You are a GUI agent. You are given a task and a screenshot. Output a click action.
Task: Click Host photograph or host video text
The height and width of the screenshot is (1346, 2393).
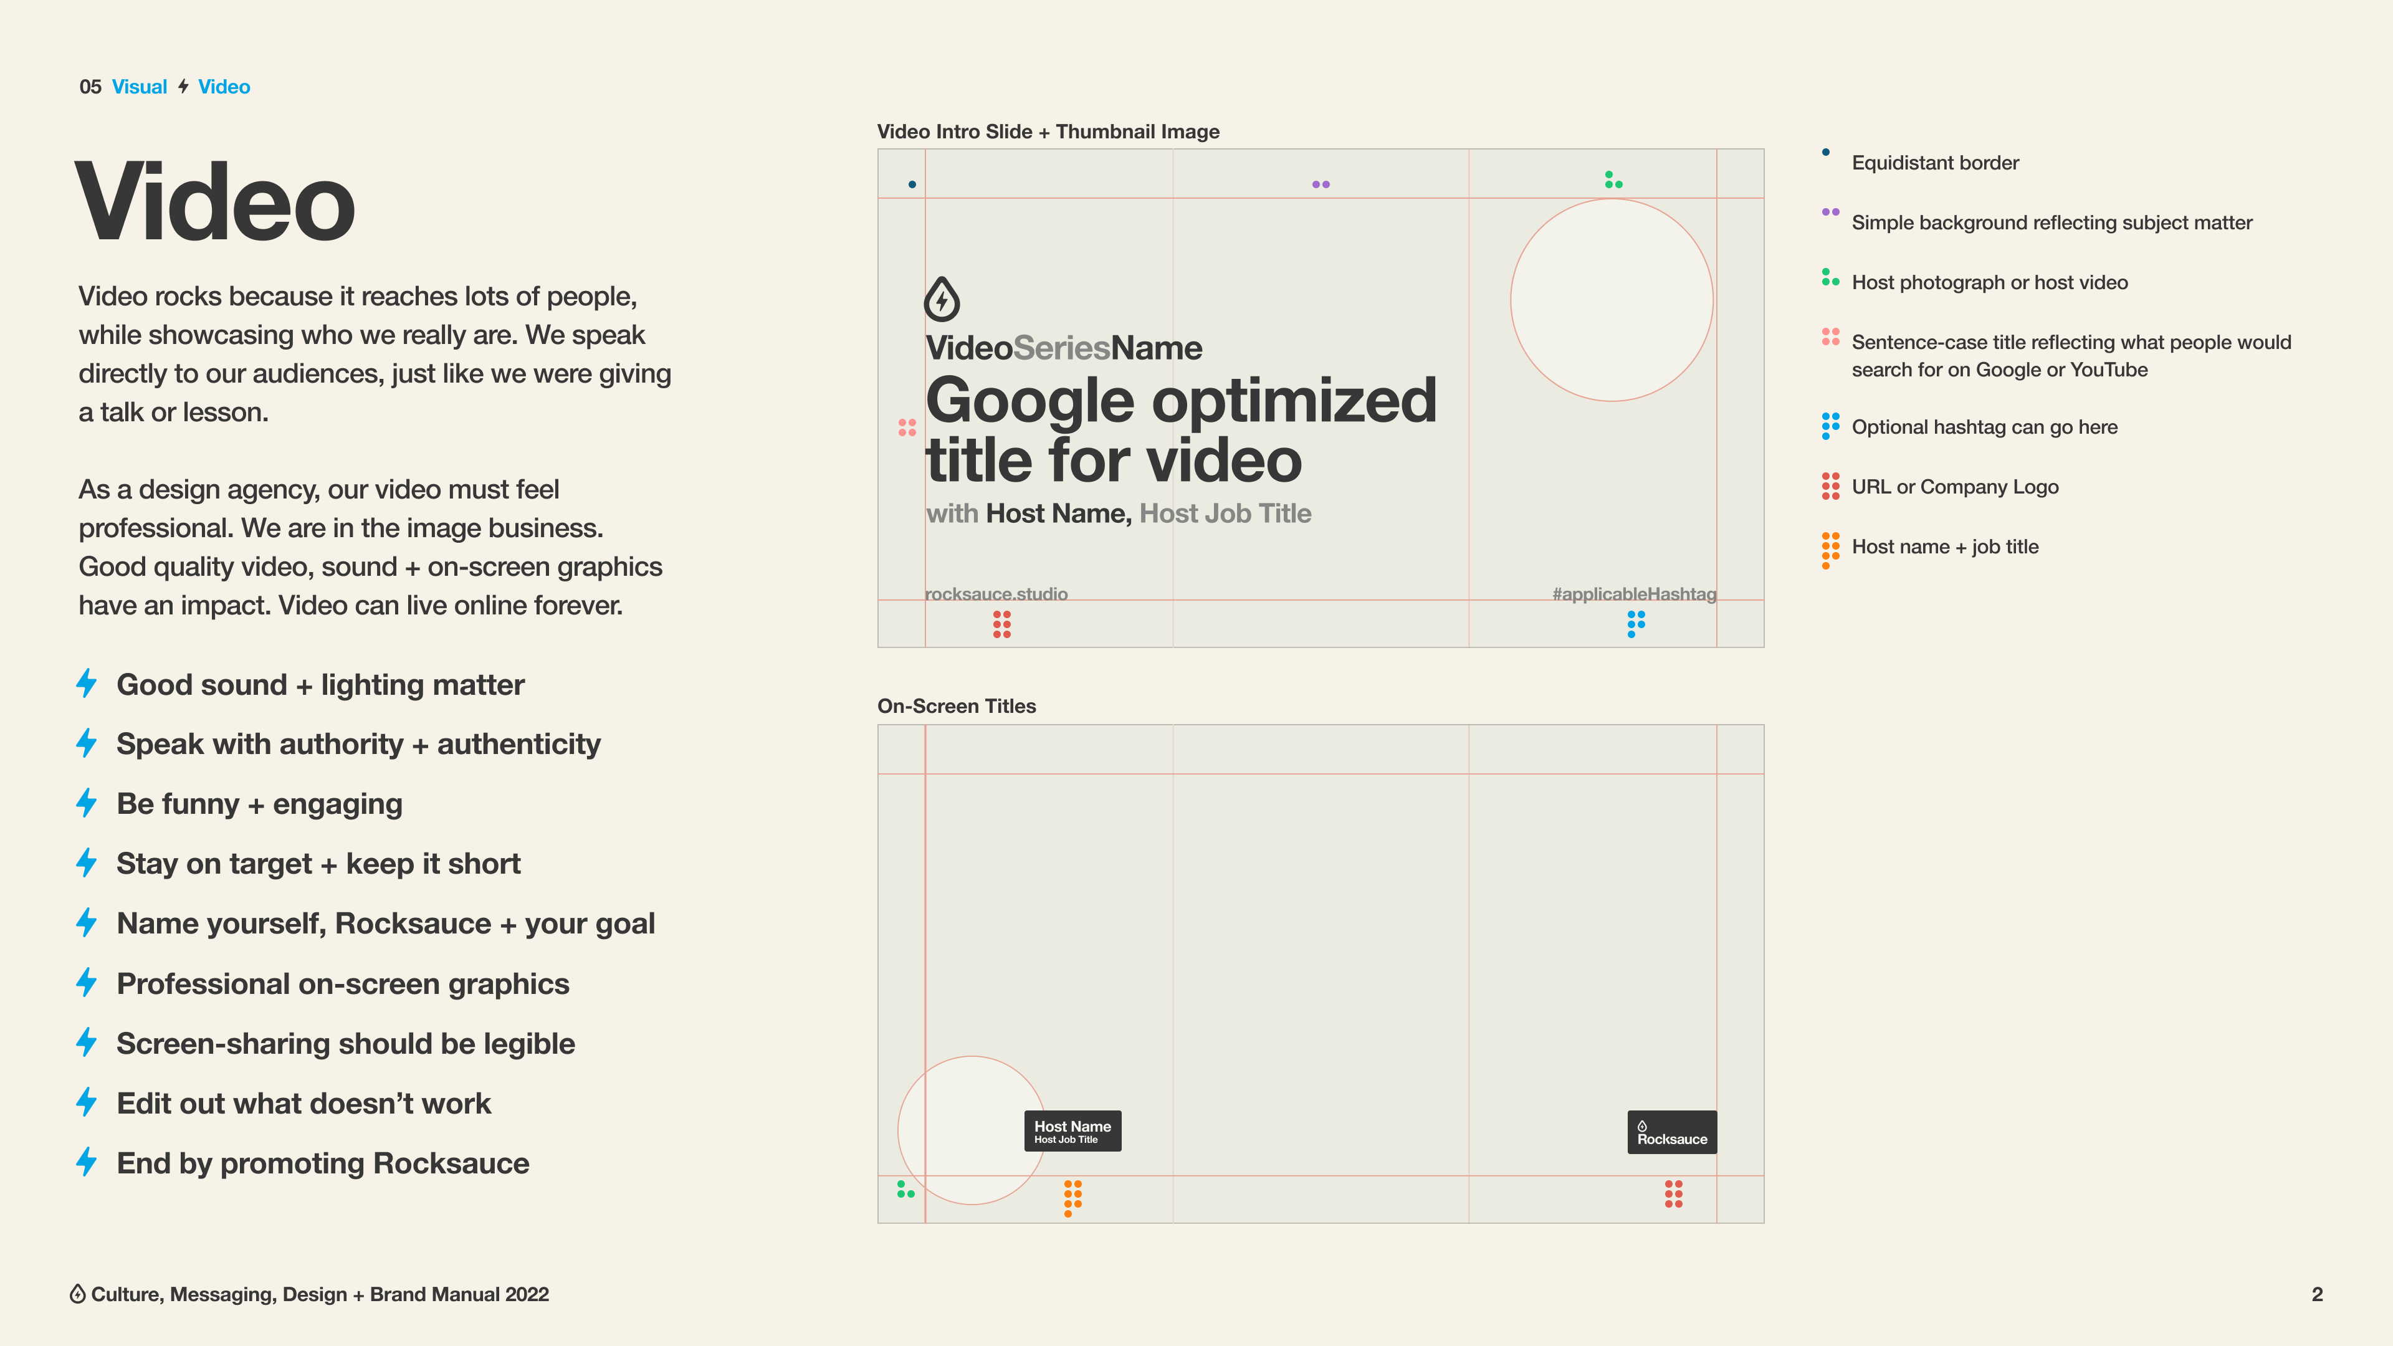coord(1990,282)
